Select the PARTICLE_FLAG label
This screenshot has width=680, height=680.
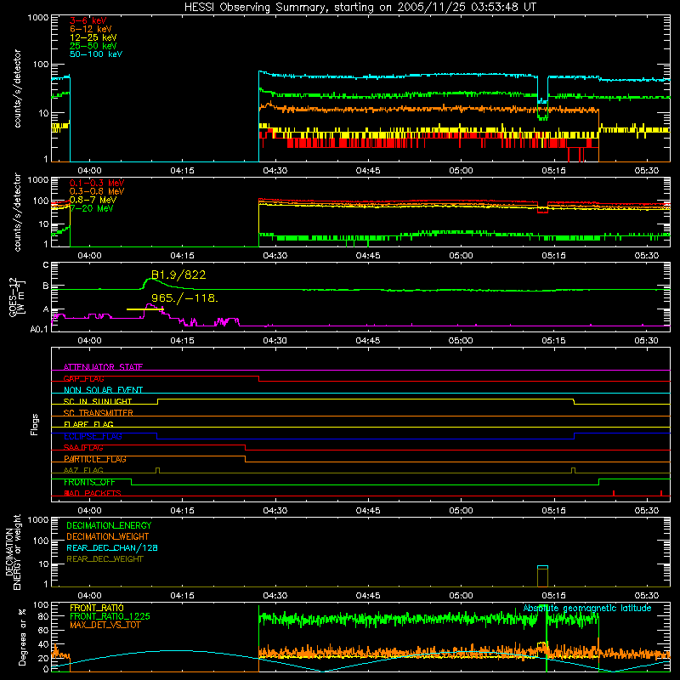[95, 459]
